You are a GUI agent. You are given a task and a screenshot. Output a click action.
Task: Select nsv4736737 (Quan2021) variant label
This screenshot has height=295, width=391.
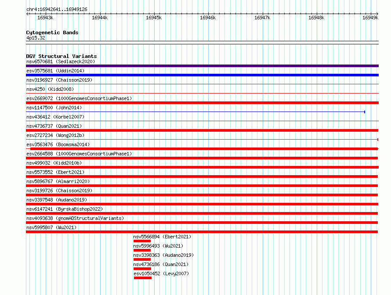pos(54,126)
